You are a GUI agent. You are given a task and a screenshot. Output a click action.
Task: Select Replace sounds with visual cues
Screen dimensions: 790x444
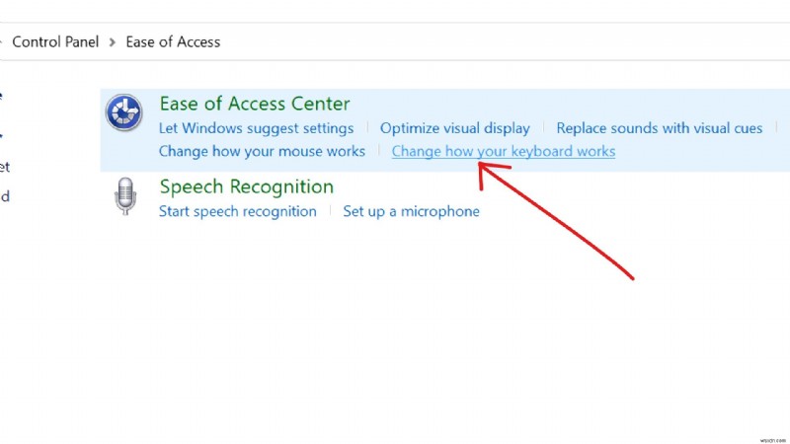660,128
